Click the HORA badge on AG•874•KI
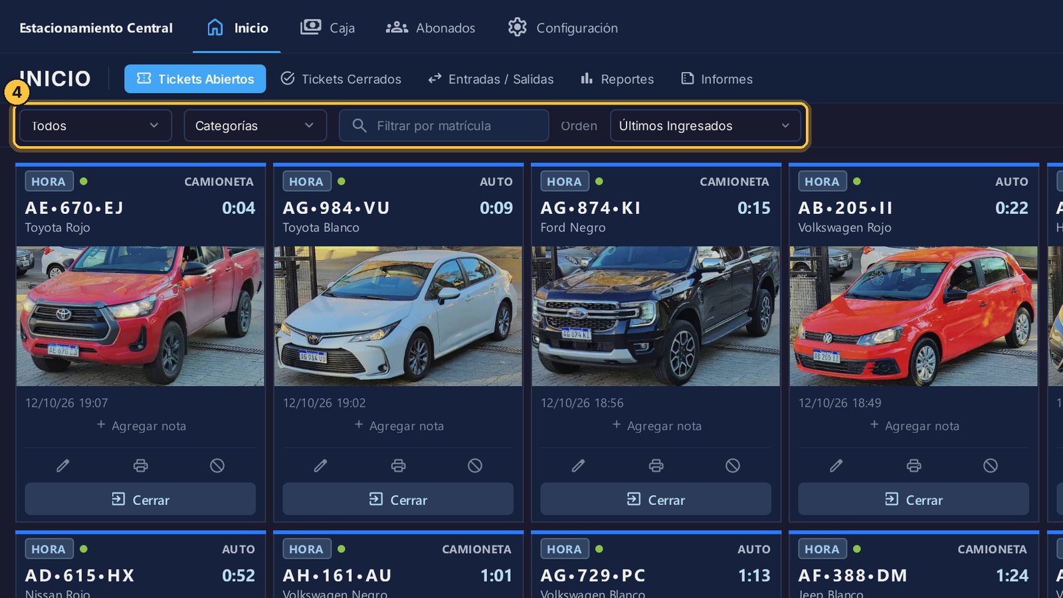The height and width of the screenshot is (598, 1063). pyautogui.click(x=564, y=181)
